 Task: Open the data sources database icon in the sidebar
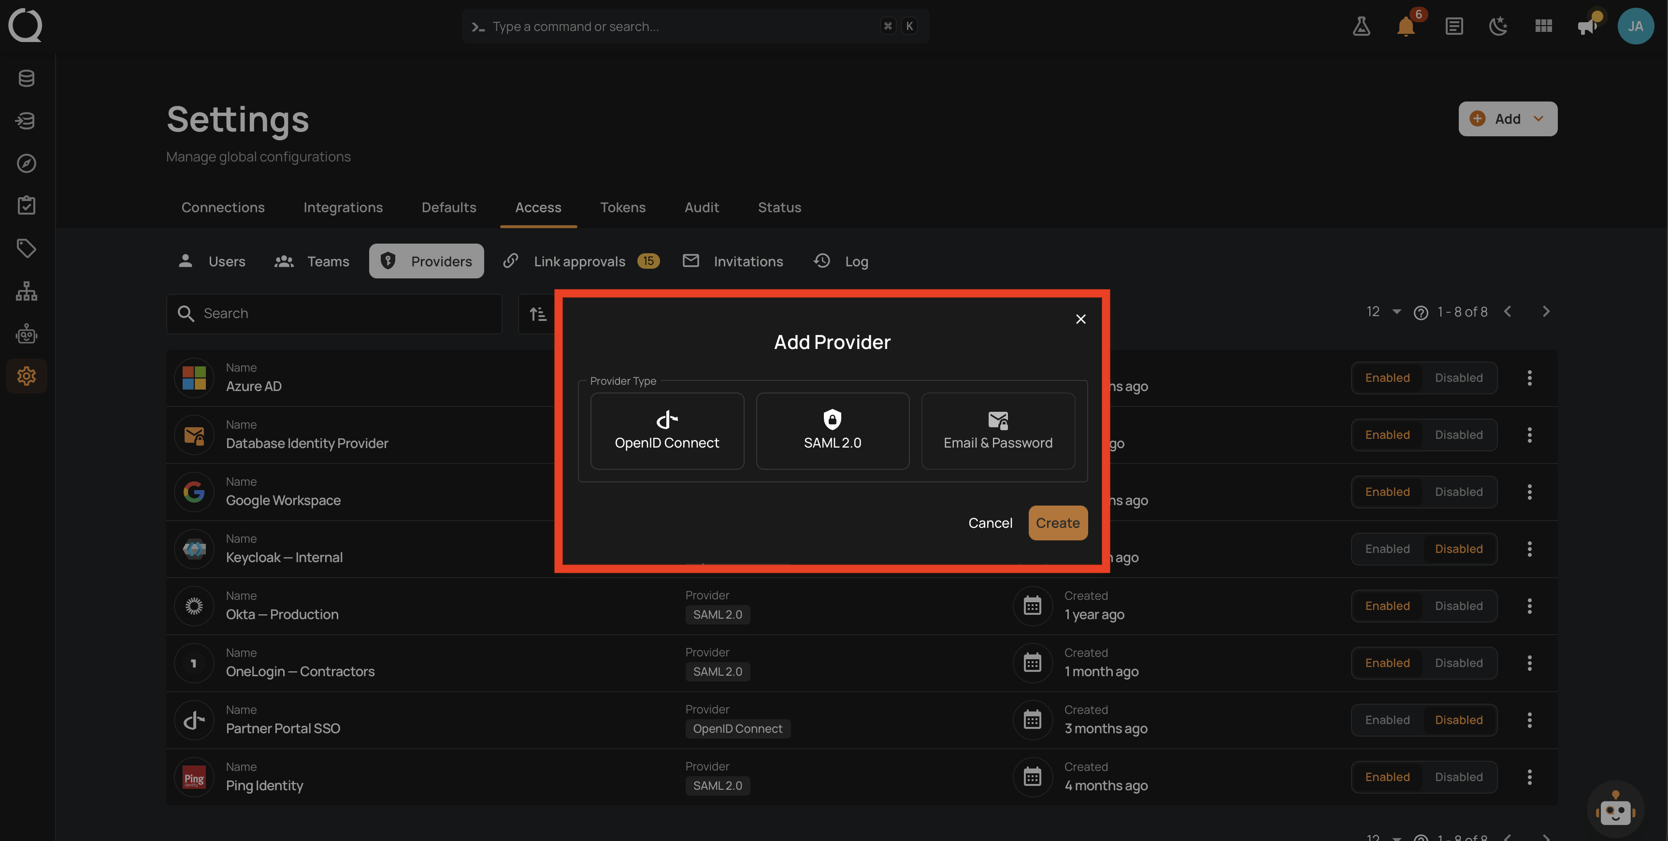tap(27, 78)
